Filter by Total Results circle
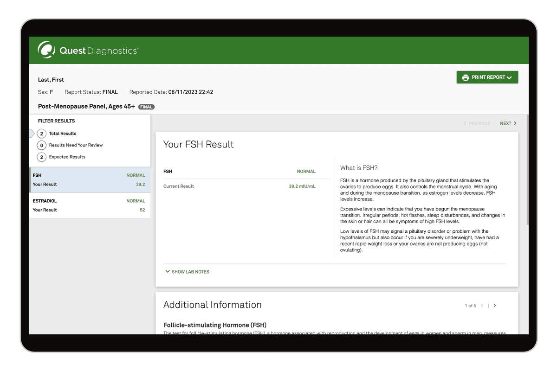 (x=42, y=134)
